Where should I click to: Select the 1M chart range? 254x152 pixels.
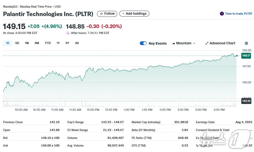coord(27,43)
